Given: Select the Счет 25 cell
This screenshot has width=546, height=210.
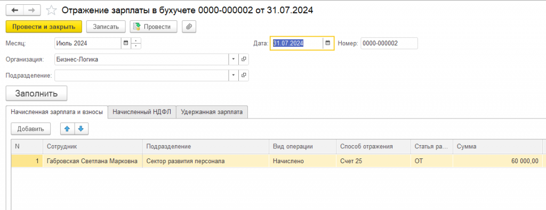Looking at the screenshot, I should [x=373, y=161].
